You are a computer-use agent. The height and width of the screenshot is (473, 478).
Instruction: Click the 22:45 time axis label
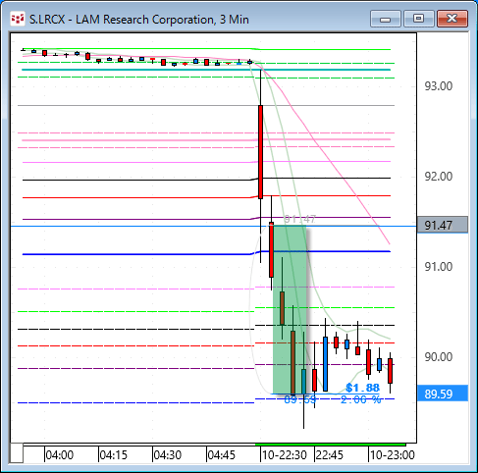pyautogui.click(x=329, y=455)
